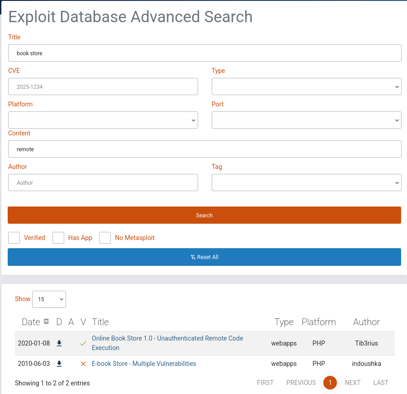407x394 pixels.
Task: Sort results by Type column header
Action: (284, 322)
